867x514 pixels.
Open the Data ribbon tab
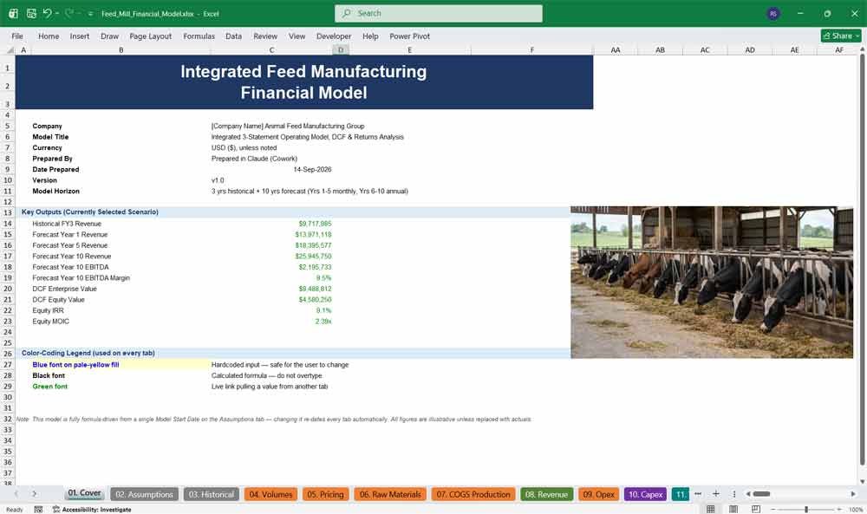point(233,36)
